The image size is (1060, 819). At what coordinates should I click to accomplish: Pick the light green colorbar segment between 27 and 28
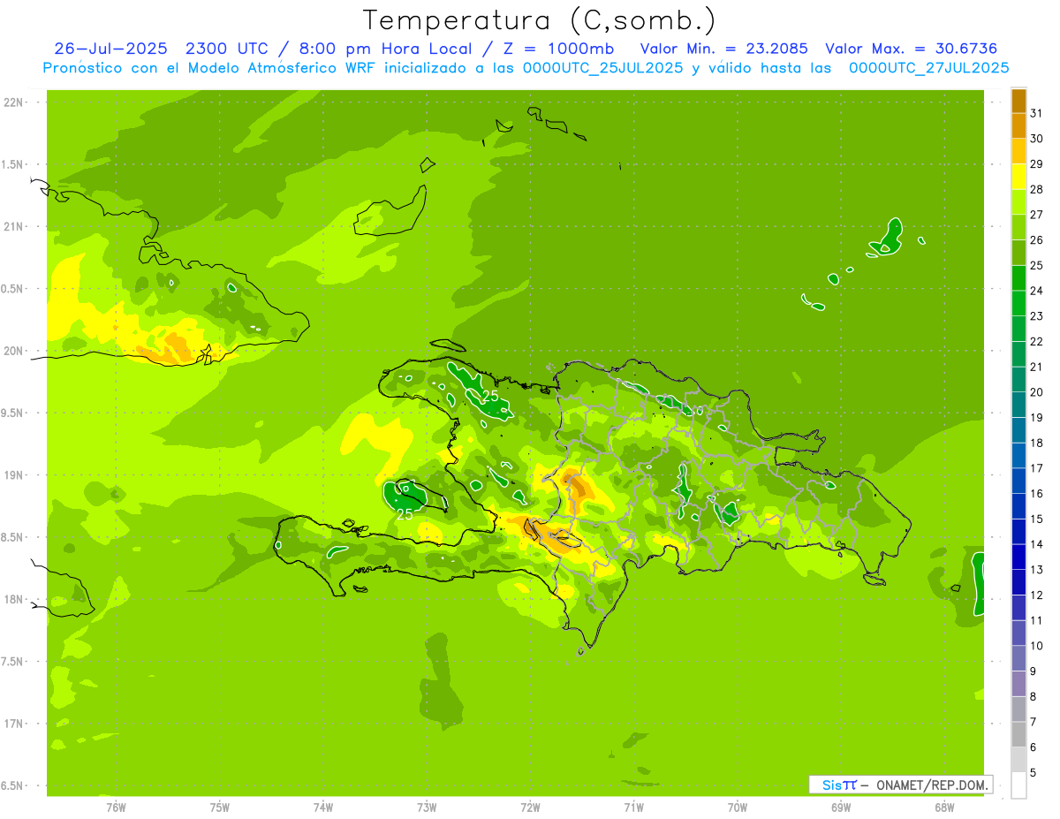tap(1018, 201)
